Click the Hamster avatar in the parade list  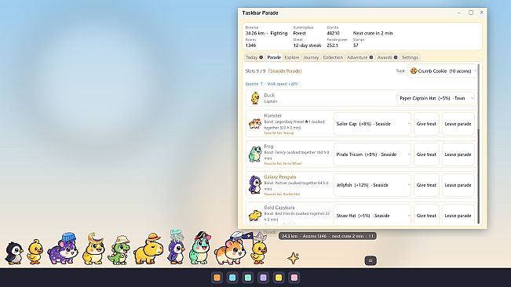click(x=255, y=124)
